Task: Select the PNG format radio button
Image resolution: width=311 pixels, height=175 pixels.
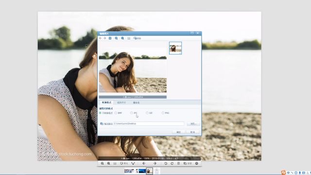Action: pos(163,113)
